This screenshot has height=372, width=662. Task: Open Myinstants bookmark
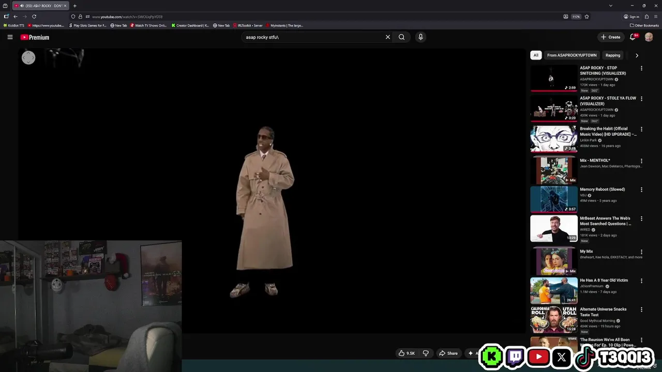(284, 25)
